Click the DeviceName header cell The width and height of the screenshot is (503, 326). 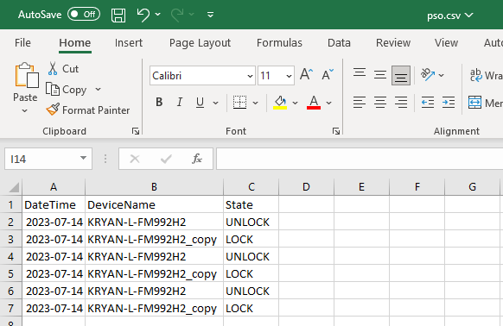tap(154, 204)
